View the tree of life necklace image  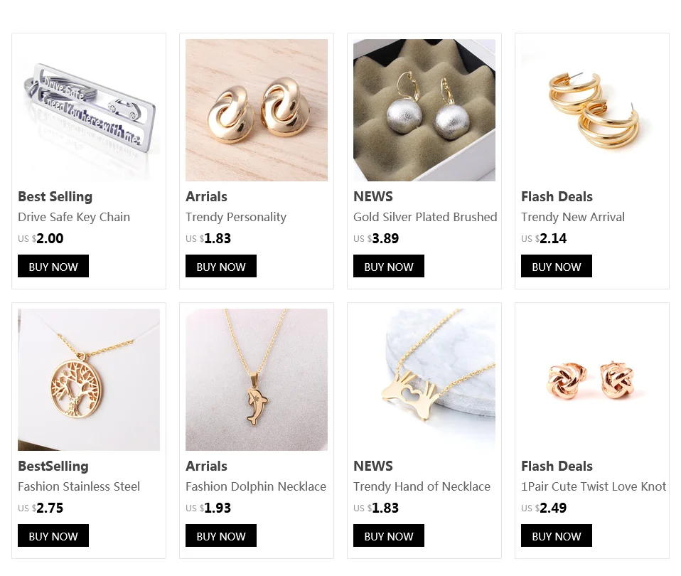click(89, 380)
